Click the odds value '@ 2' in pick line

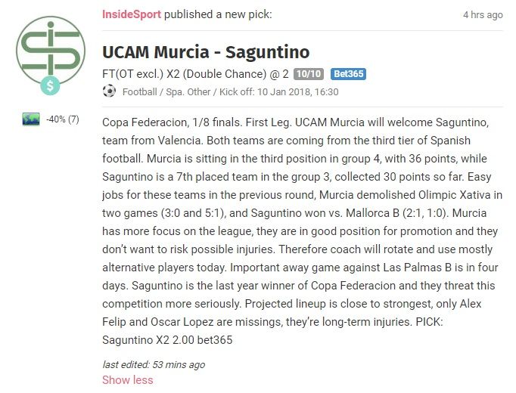click(x=279, y=74)
